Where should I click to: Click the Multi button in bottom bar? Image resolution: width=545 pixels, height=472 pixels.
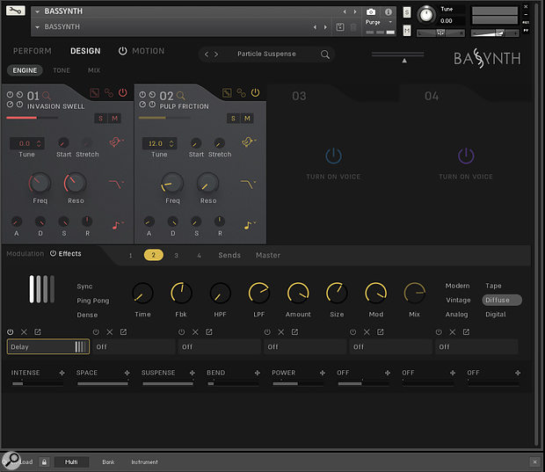[x=71, y=462]
